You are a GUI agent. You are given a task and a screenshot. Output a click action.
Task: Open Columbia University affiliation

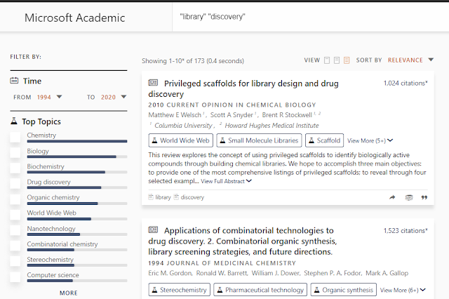pos(183,126)
